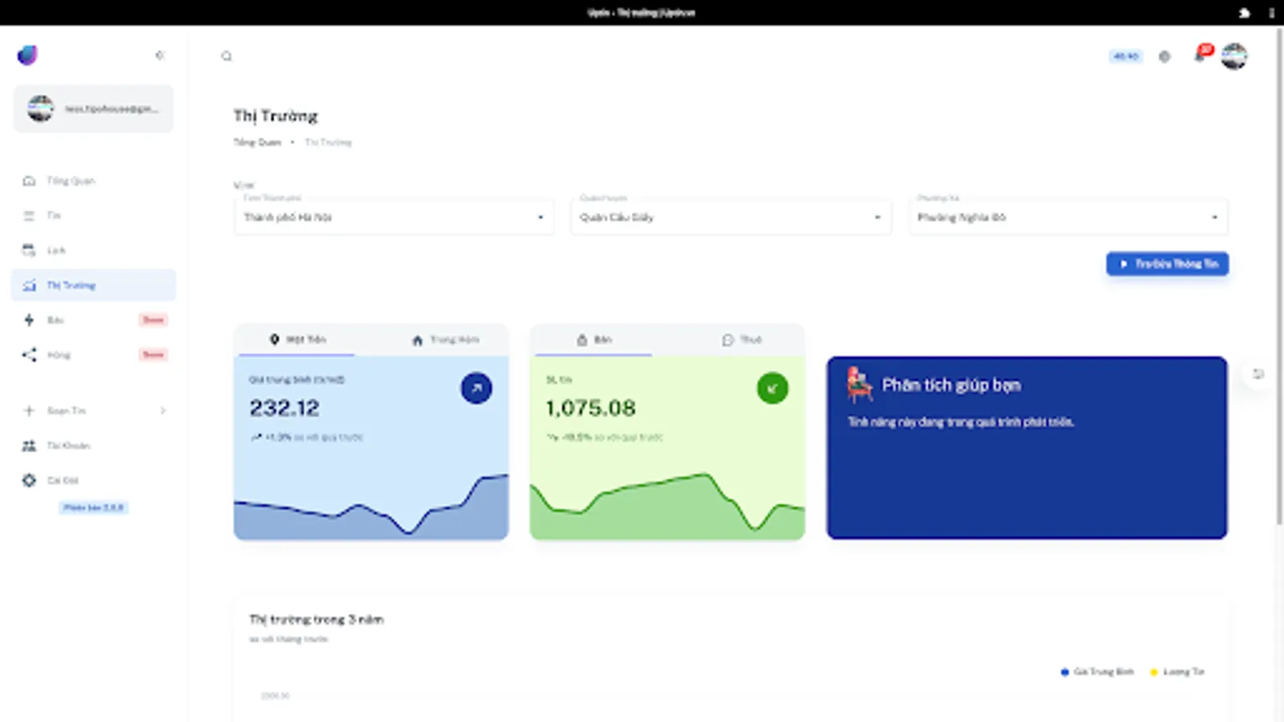Viewport: 1284px width, 722px height.
Task: Expand the Soạn Tin sidebar submenu
Action: click(x=94, y=411)
